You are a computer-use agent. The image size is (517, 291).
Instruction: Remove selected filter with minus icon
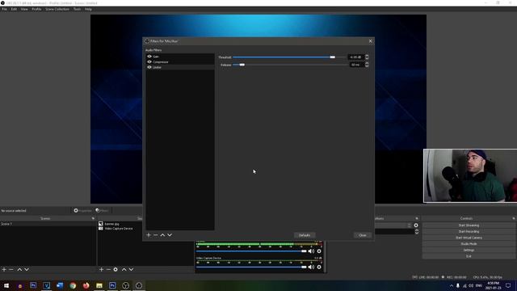pos(156,235)
